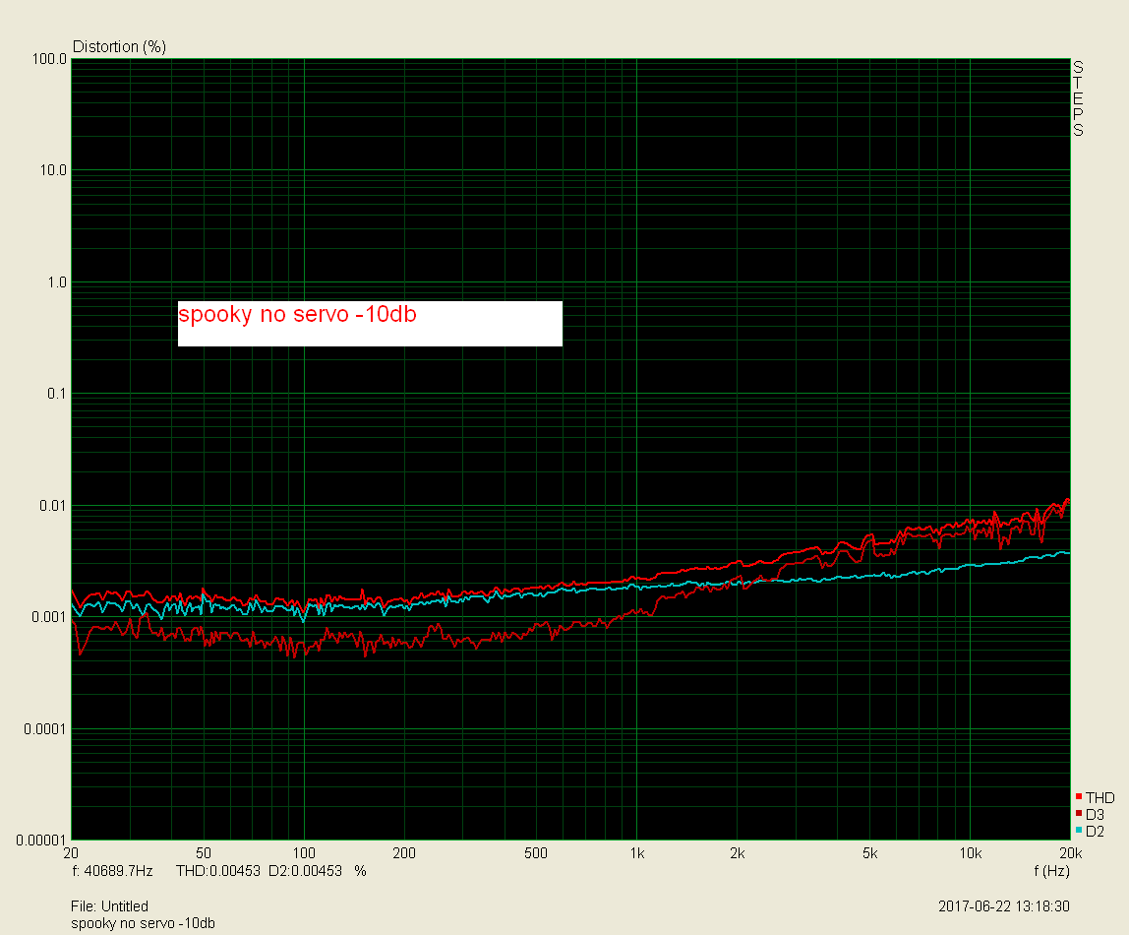Click the '10k' frequency axis label

970,853
